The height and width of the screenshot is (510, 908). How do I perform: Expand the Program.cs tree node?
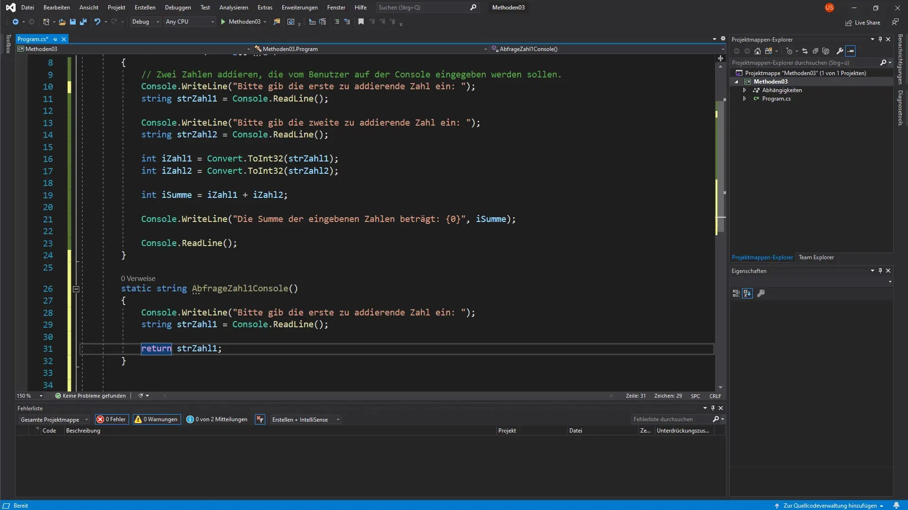[x=744, y=99]
